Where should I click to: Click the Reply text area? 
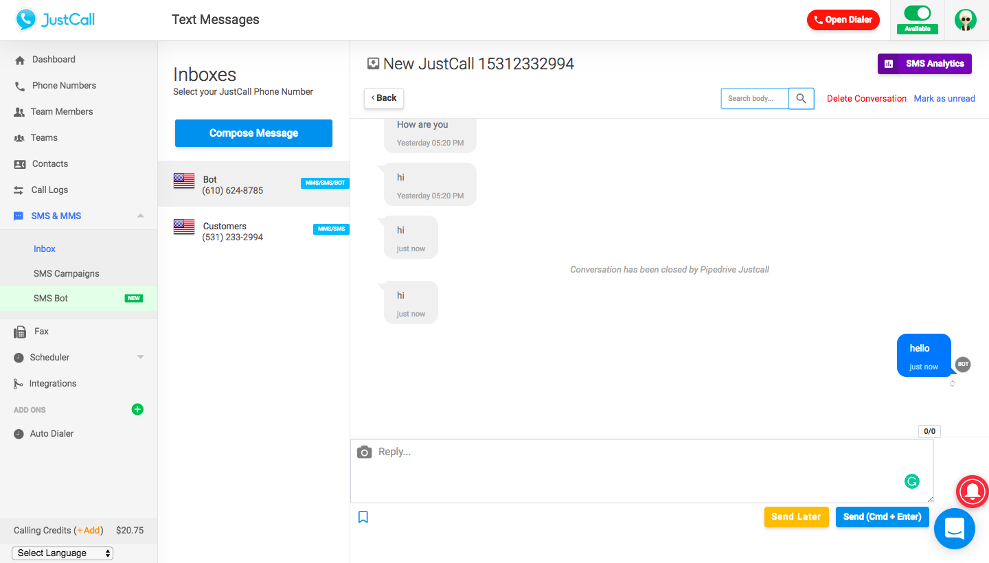[x=642, y=471]
